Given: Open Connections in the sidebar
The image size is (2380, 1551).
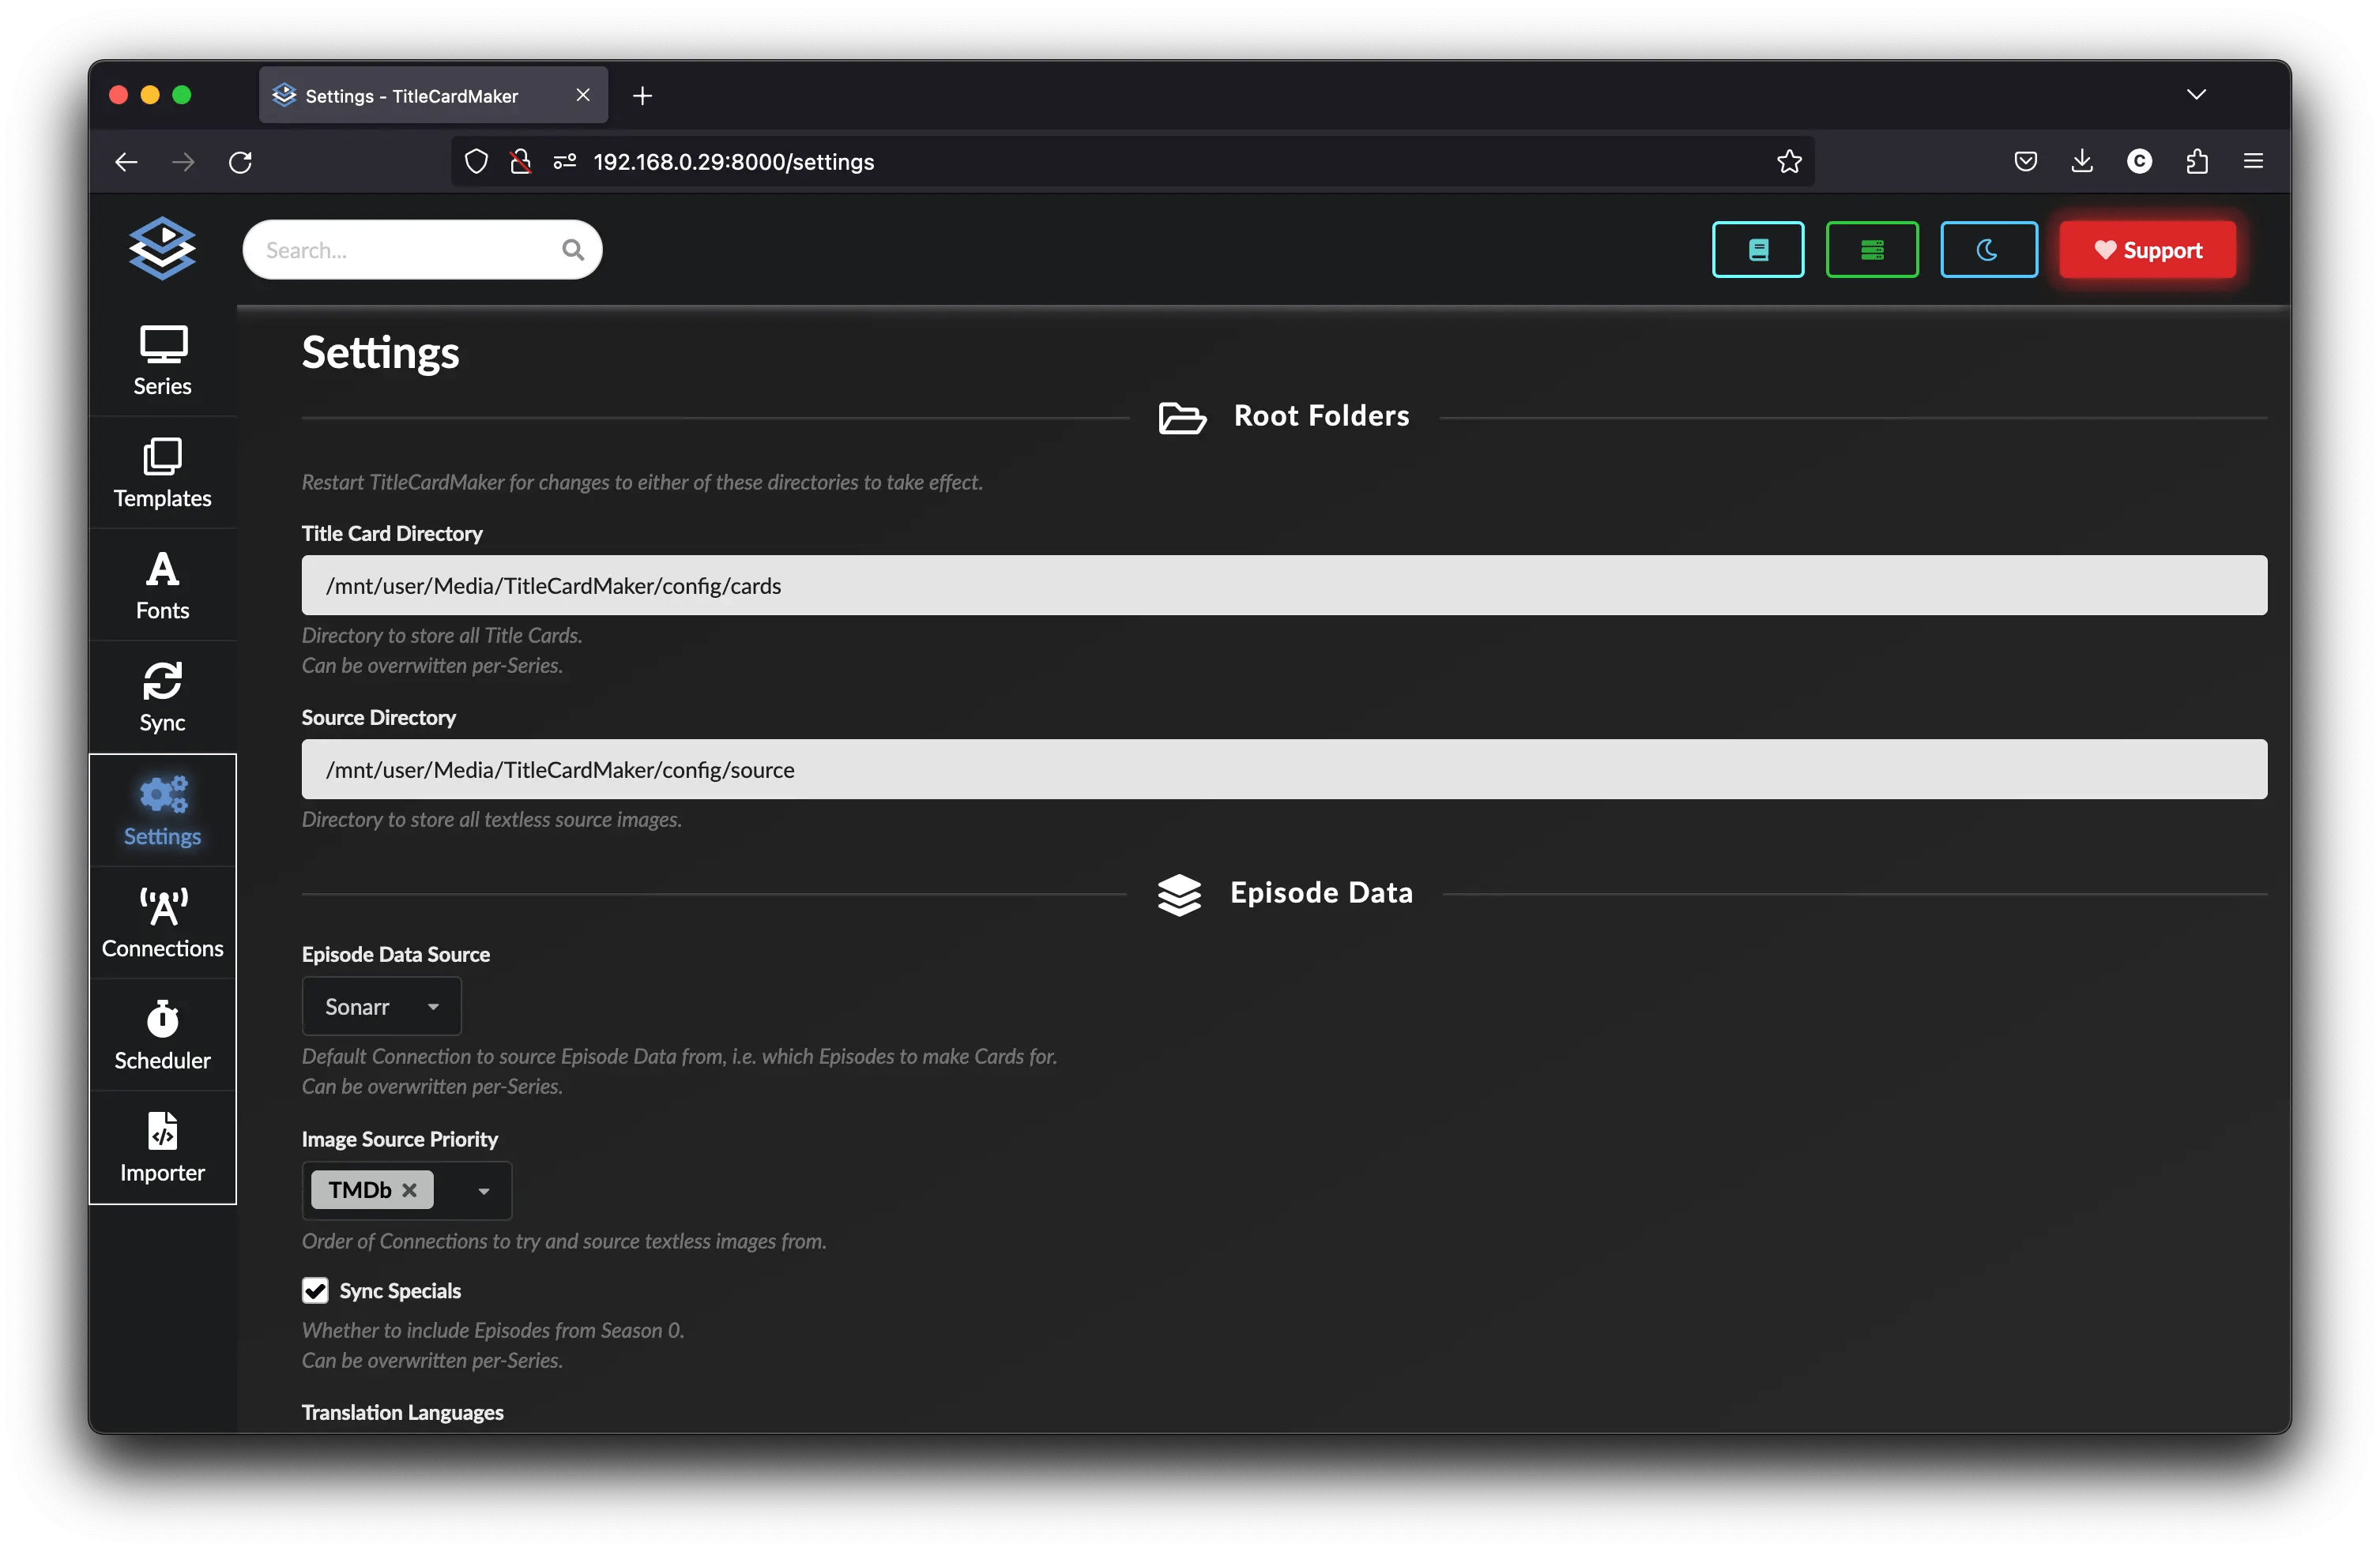Looking at the screenshot, I should 162,923.
